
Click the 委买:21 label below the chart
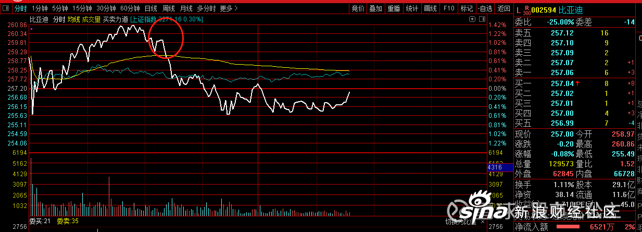[40, 222]
